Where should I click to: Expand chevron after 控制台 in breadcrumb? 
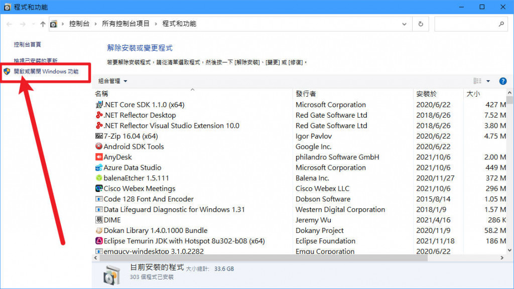[96, 24]
